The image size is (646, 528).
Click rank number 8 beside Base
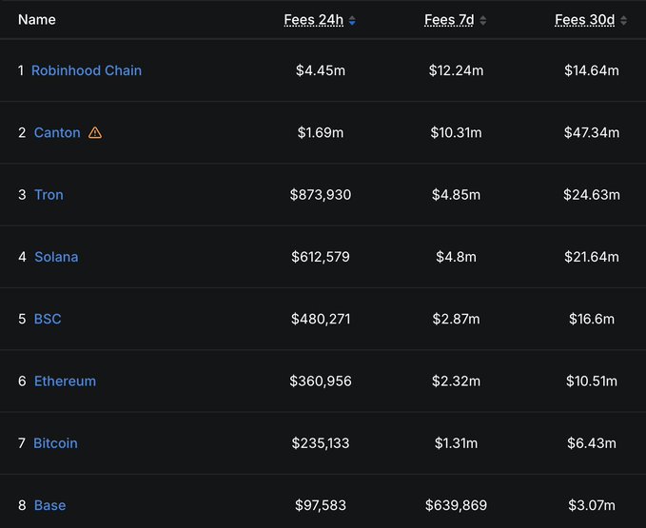click(22, 505)
